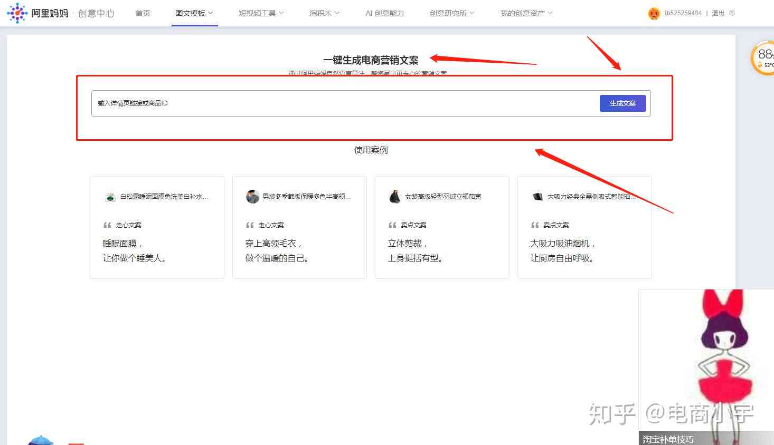Screen dimensions: 774x445
Task: Open the 白松露睡眠面膜 example card title
Action: coord(164,197)
